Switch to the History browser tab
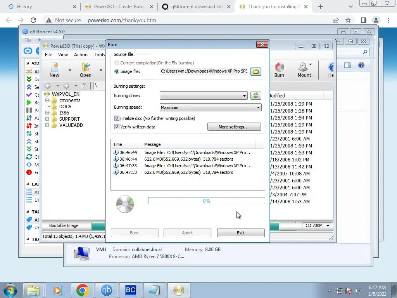The width and height of the screenshot is (397, 298). tap(41, 7)
